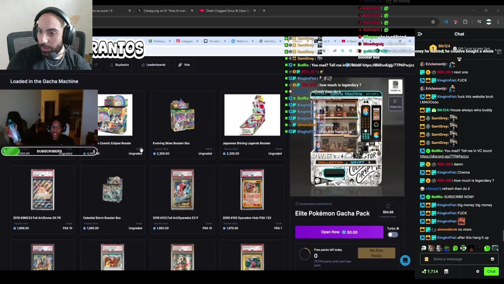504x284 pixels.
Task: Click Blk124's House always wins buddy message
Action: pyautogui.click(x=457, y=110)
